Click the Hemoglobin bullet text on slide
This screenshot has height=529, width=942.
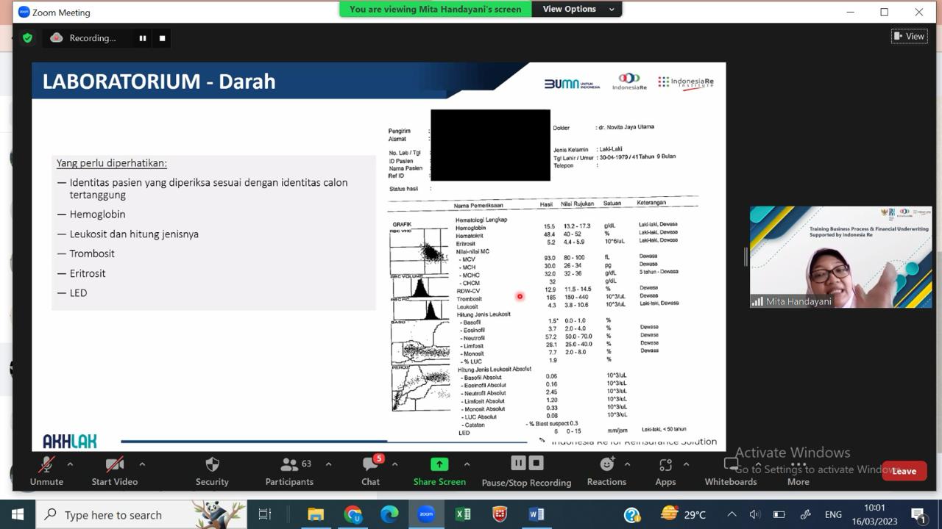[x=97, y=215]
